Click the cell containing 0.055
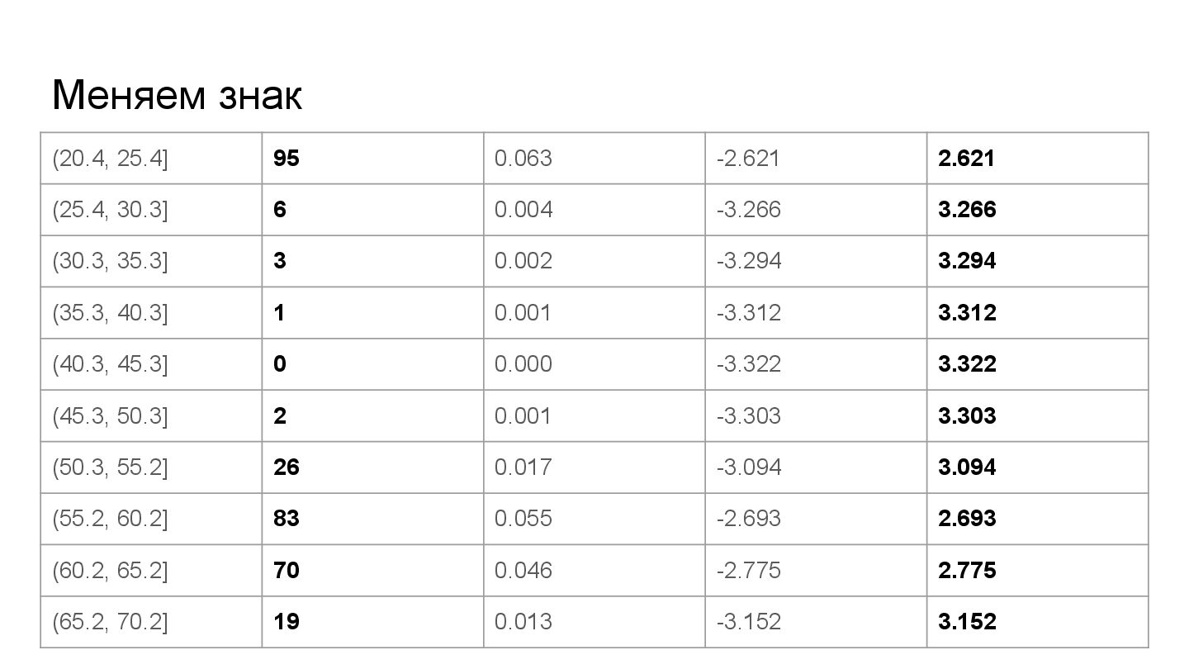Viewport: 1189px width, 669px height. (594, 519)
